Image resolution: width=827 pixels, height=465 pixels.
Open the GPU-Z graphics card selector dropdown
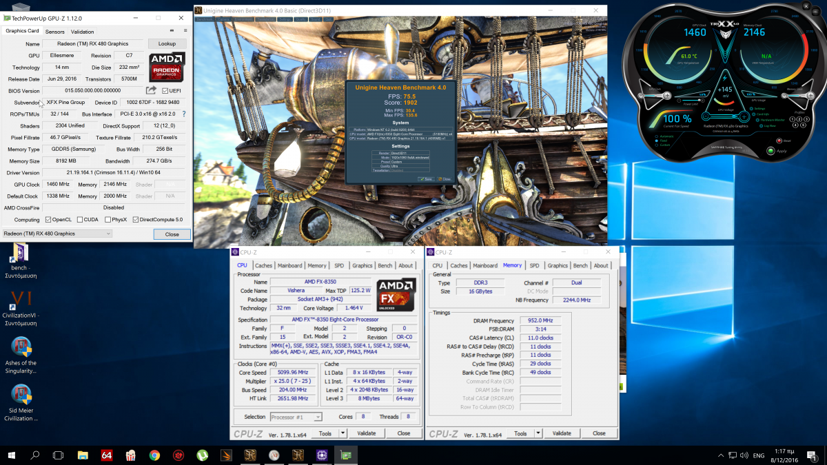click(x=57, y=234)
